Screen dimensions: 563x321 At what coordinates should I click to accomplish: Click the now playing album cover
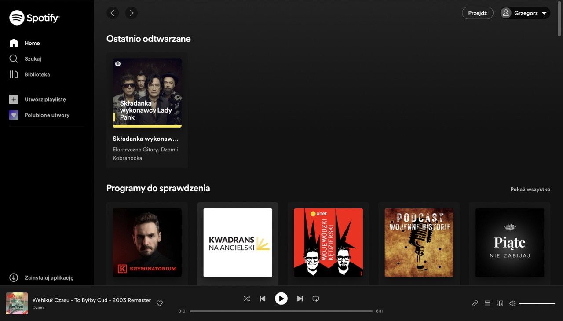[x=17, y=303]
